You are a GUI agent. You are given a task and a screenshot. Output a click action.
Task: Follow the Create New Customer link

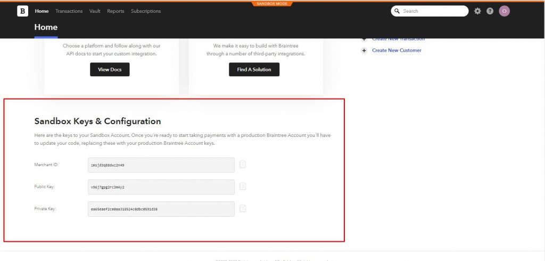[397, 51]
